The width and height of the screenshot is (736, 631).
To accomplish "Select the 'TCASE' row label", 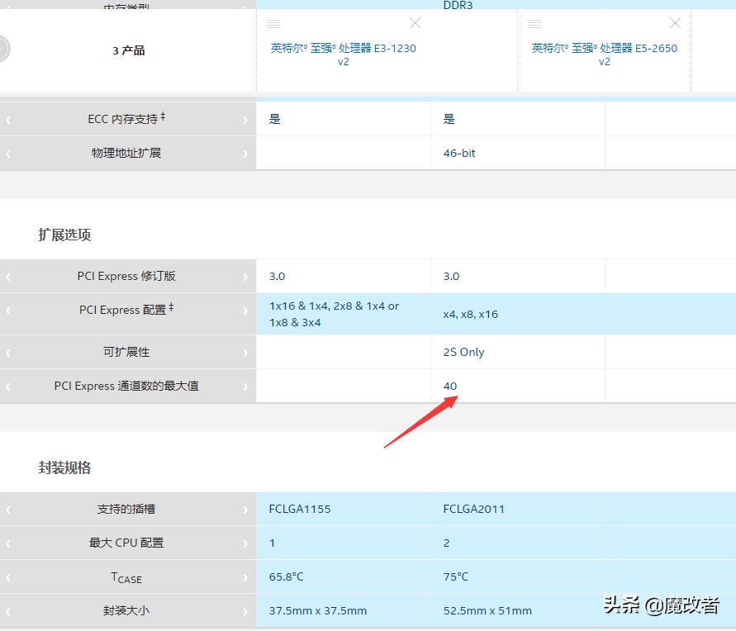I will tap(126, 577).
